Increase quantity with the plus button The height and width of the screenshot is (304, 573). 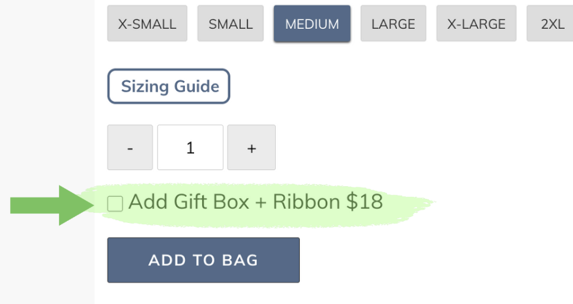(x=252, y=147)
